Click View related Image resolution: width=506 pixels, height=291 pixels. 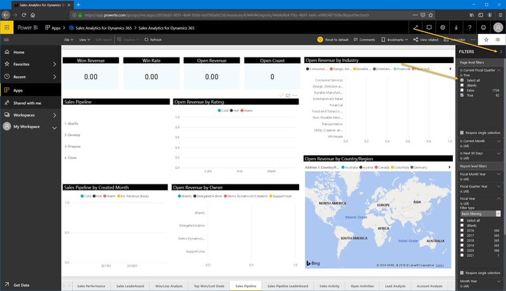click(x=426, y=40)
